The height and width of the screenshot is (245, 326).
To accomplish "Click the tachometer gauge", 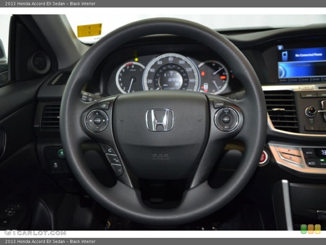I will pyautogui.click(x=129, y=78).
